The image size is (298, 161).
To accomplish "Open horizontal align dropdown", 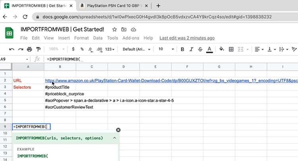I will click(x=259, y=49).
